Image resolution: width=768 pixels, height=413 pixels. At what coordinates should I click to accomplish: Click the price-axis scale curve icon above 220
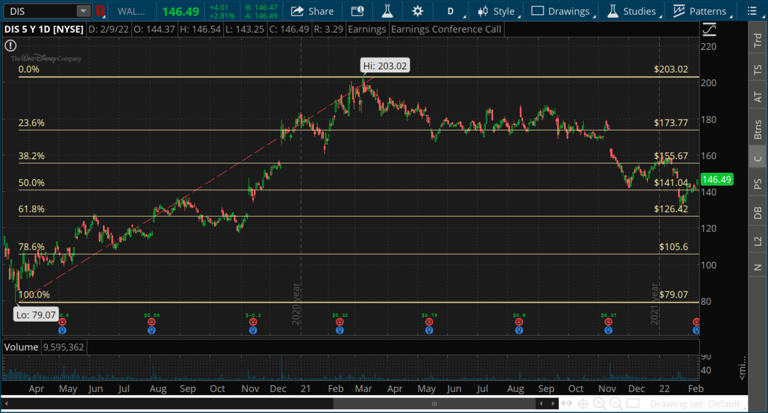[709, 29]
